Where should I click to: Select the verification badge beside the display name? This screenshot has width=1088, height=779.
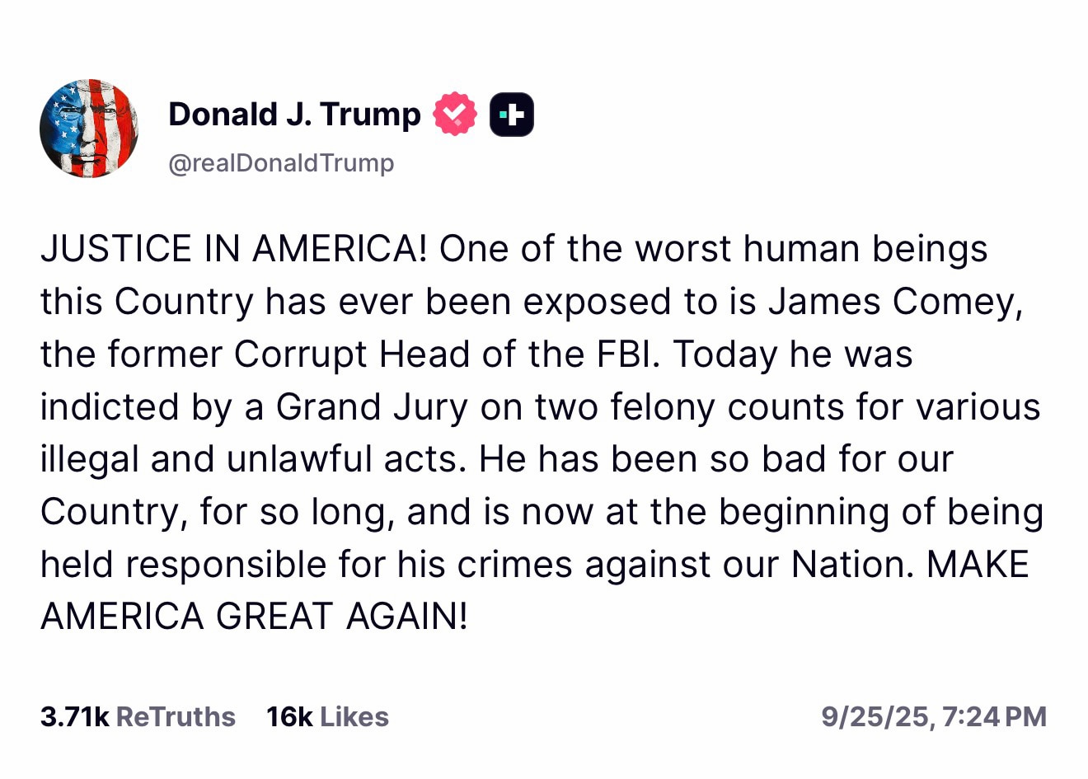tap(454, 113)
